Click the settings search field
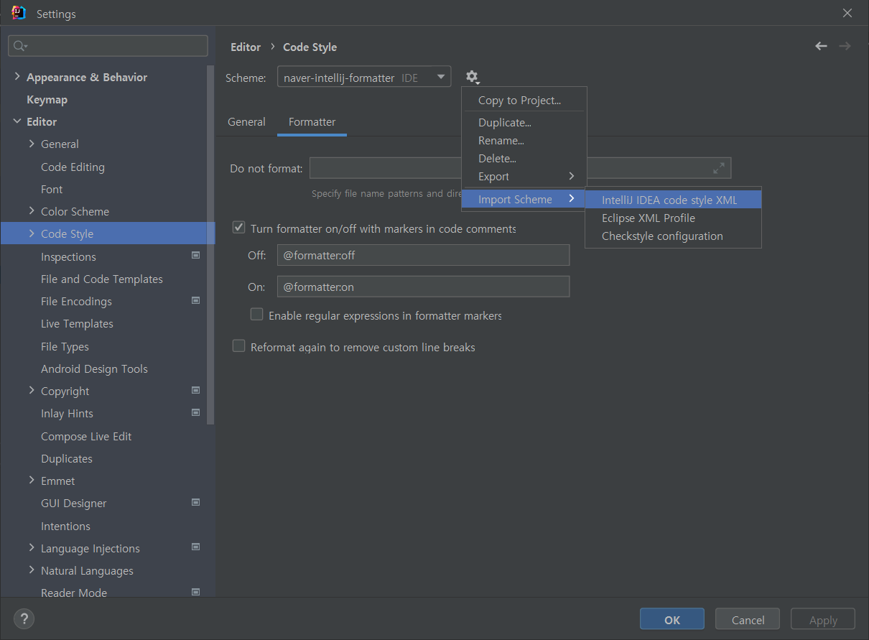This screenshot has height=640, width=869. 108,46
